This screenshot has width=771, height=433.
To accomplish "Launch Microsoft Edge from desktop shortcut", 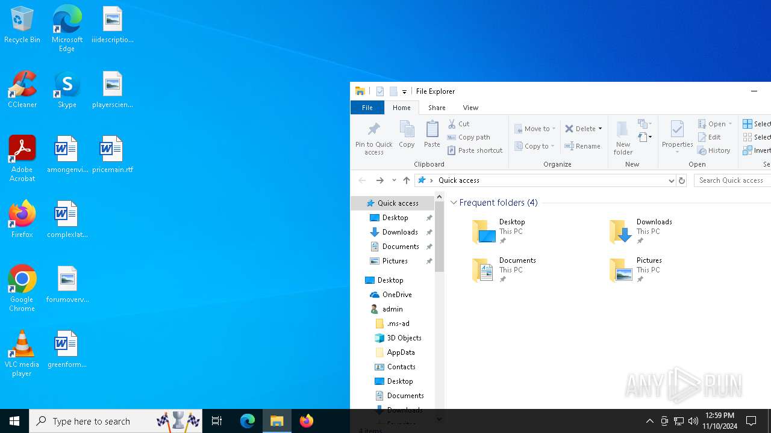I will coord(67,29).
